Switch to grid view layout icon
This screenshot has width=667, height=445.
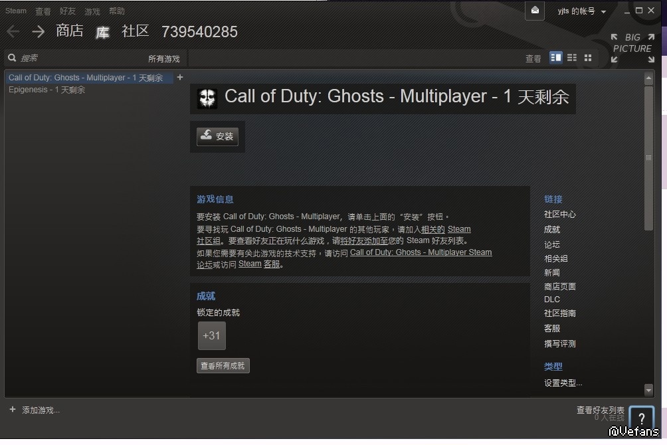coord(588,57)
